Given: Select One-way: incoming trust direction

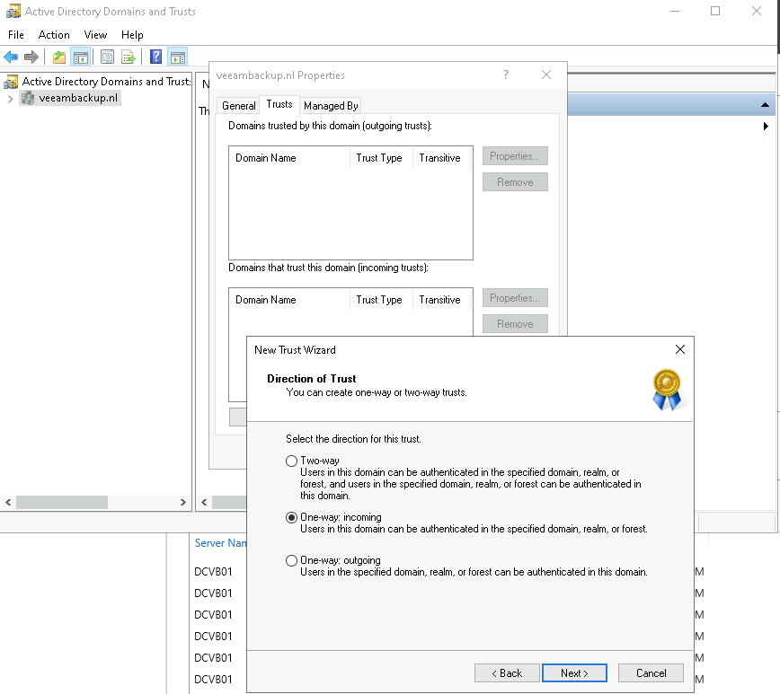Looking at the screenshot, I should coord(291,517).
